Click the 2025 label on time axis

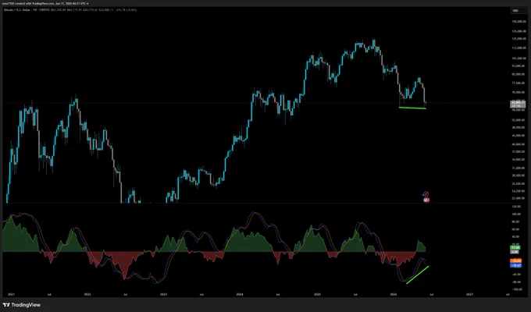[317, 294]
